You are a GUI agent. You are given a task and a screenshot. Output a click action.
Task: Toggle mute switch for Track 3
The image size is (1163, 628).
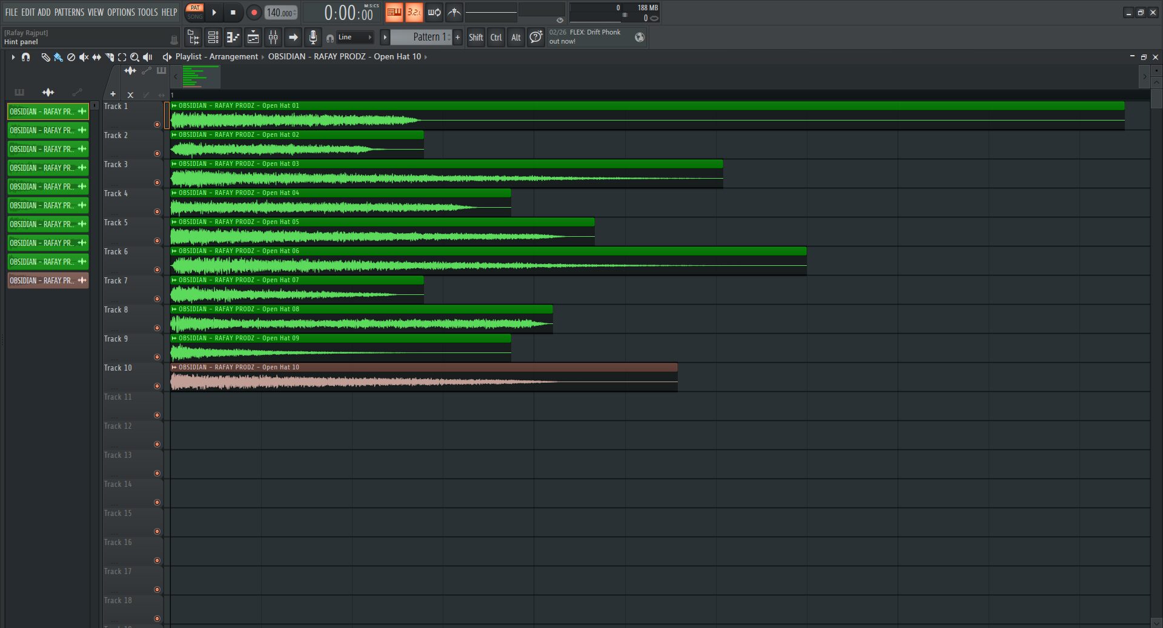click(x=157, y=182)
